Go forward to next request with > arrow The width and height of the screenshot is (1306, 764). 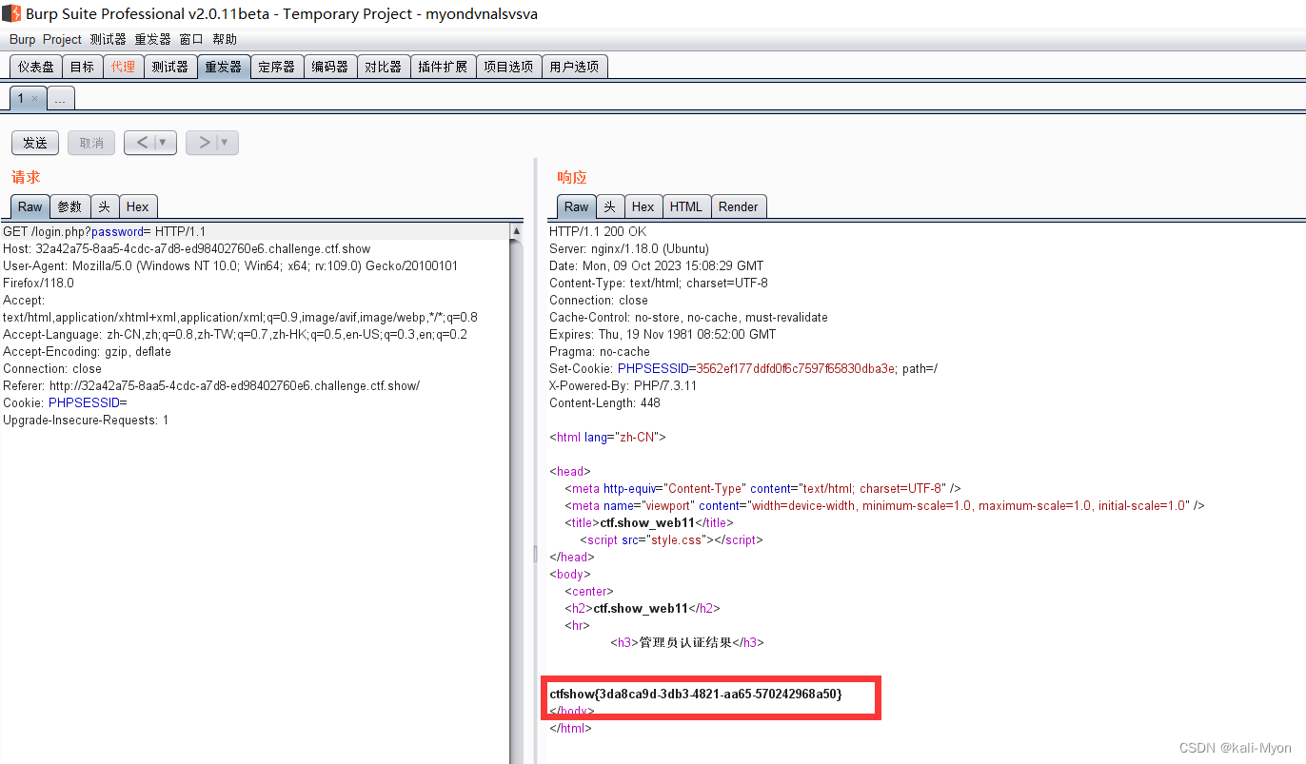coord(203,143)
